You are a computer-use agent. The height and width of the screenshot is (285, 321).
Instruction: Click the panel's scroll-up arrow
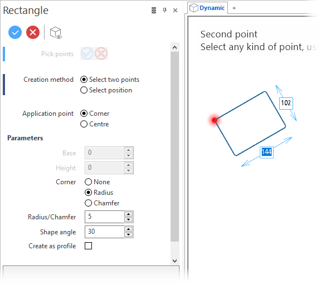(x=174, y=47)
